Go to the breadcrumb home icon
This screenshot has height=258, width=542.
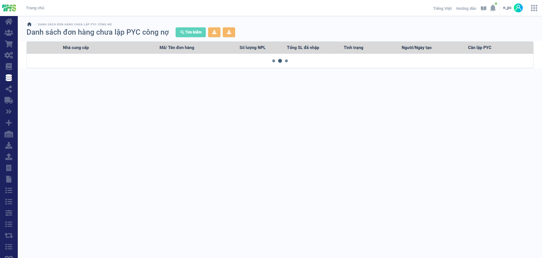coord(29,24)
